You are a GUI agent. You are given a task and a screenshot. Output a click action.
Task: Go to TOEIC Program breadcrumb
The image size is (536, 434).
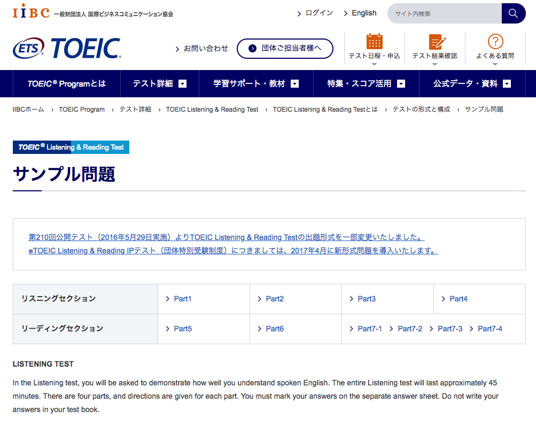coord(82,110)
